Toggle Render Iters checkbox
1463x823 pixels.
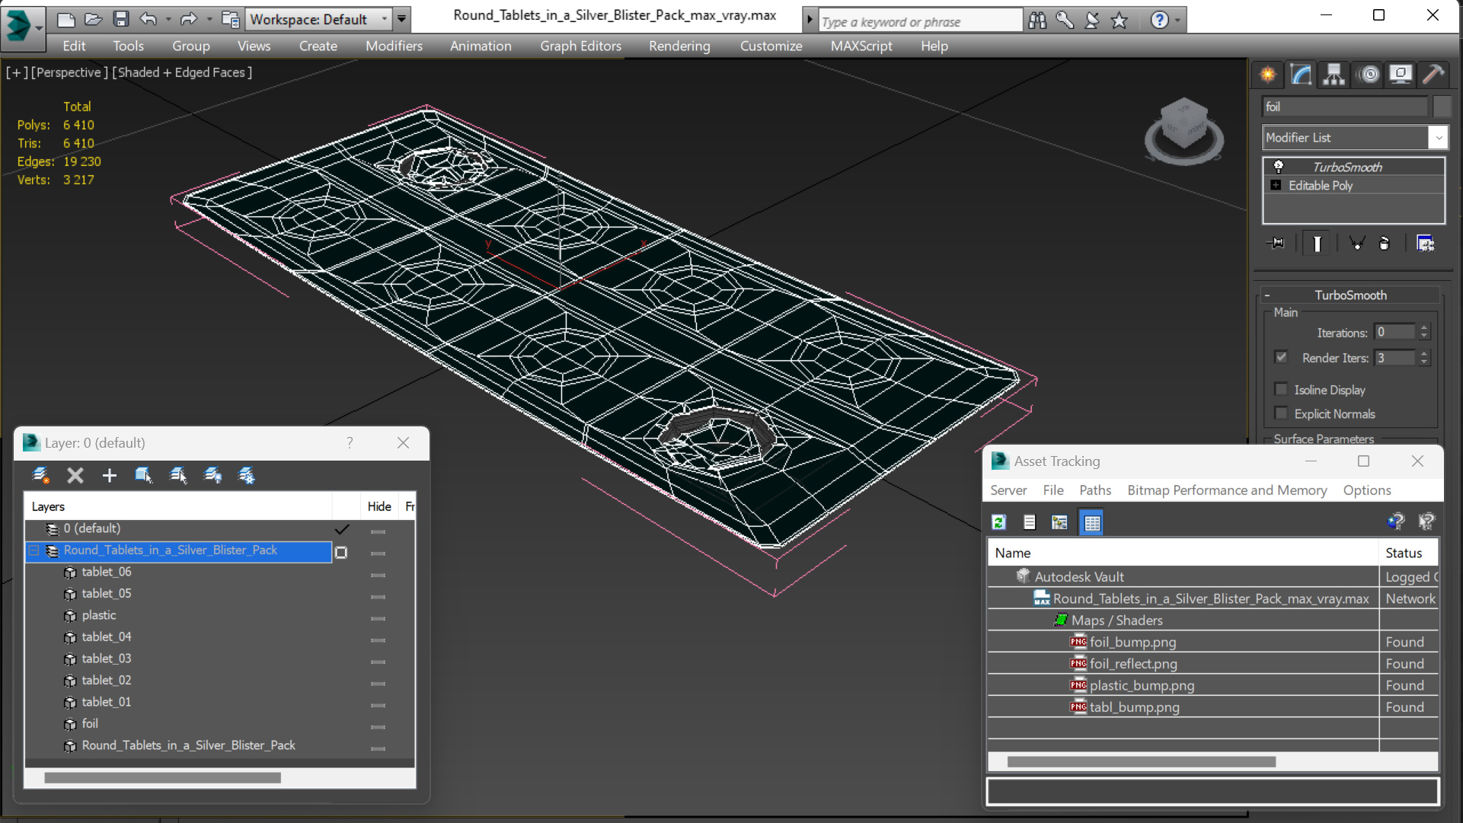point(1281,357)
